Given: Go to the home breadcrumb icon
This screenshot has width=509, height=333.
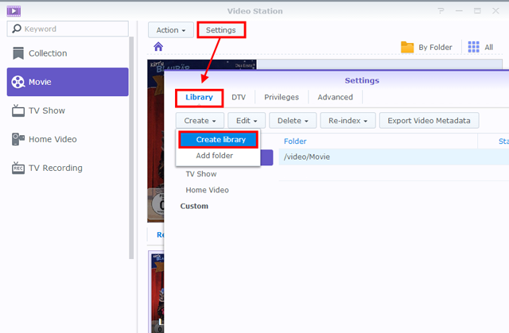Looking at the screenshot, I should (158, 47).
